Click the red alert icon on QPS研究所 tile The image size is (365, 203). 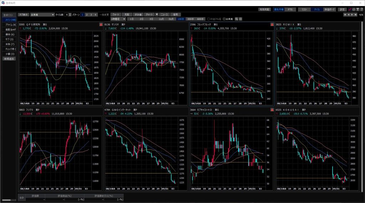coord(101,25)
